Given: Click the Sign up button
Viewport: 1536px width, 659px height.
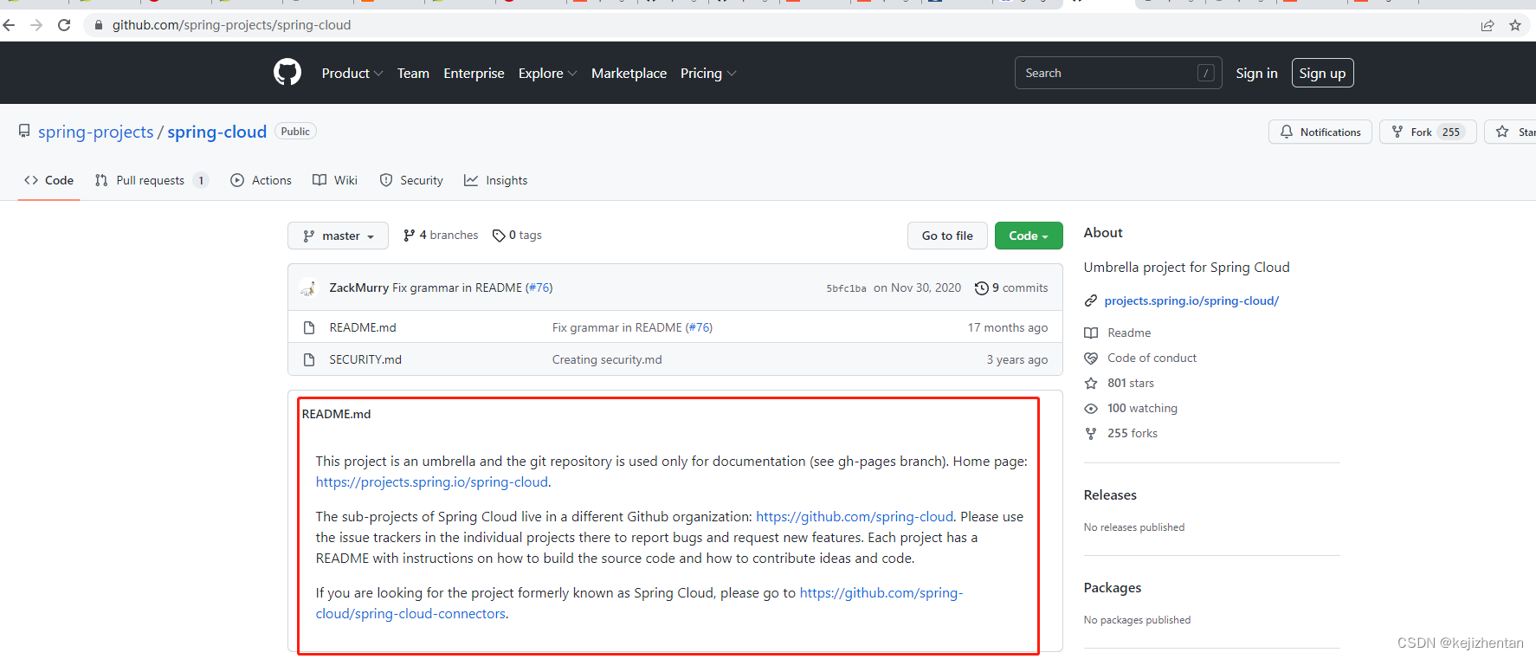Looking at the screenshot, I should point(1322,74).
